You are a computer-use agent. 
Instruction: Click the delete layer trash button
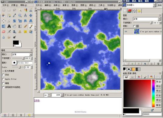click(x=158, y=64)
